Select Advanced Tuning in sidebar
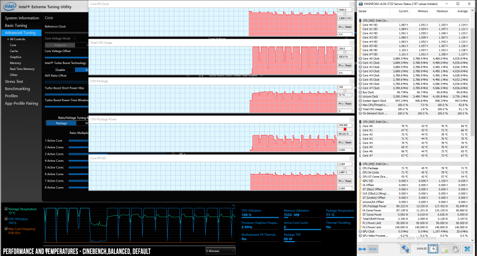Image resolution: width=477 pixels, height=256 pixels. [x=20, y=32]
